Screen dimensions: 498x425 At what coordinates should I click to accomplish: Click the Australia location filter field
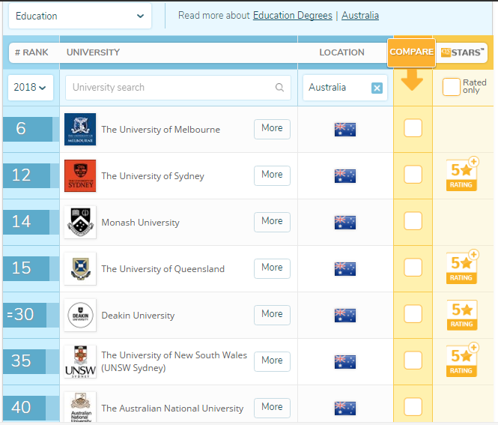pos(345,88)
